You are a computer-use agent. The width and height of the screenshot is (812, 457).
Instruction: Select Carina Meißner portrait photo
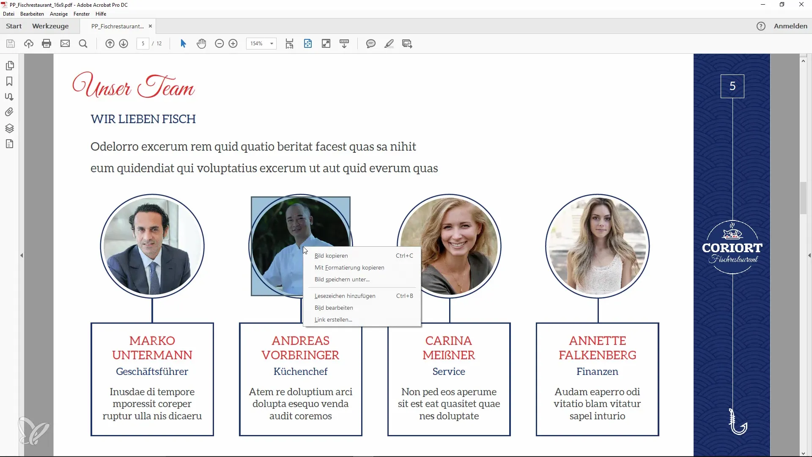point(449,246)
